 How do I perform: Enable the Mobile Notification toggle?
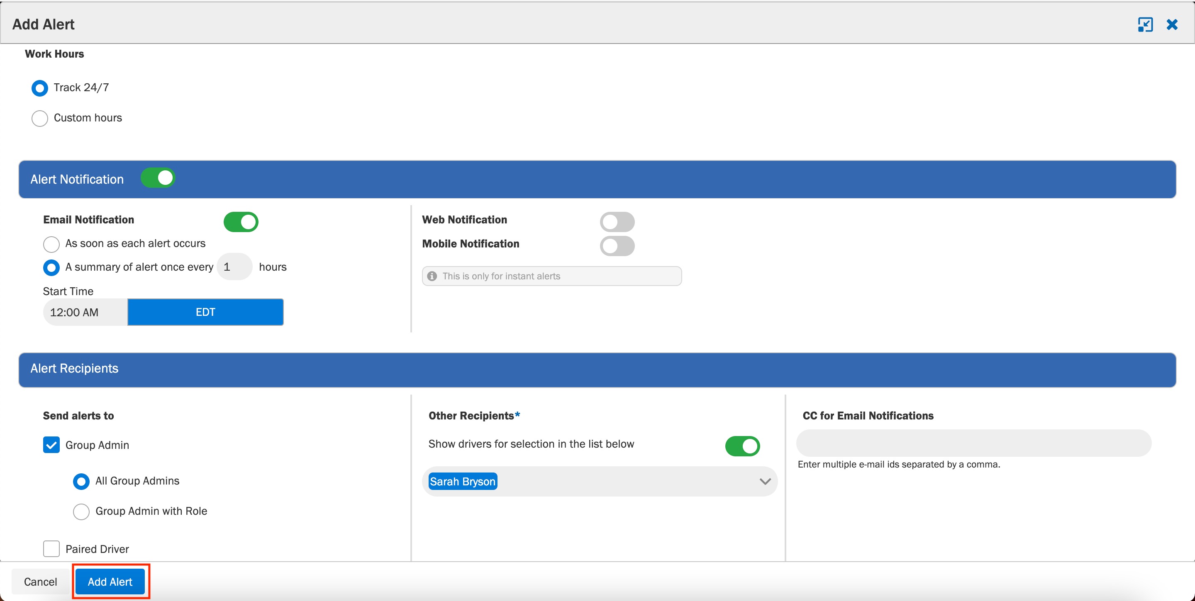[x=617, y=246]
